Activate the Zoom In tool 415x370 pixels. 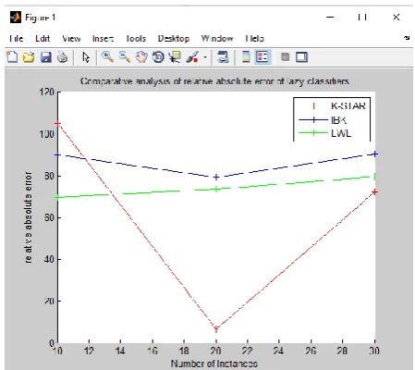tap(107, 57)
